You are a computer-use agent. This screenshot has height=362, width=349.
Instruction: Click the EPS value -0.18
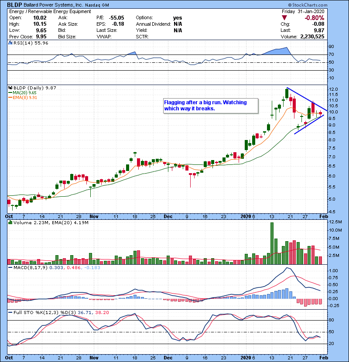point(118,24)
